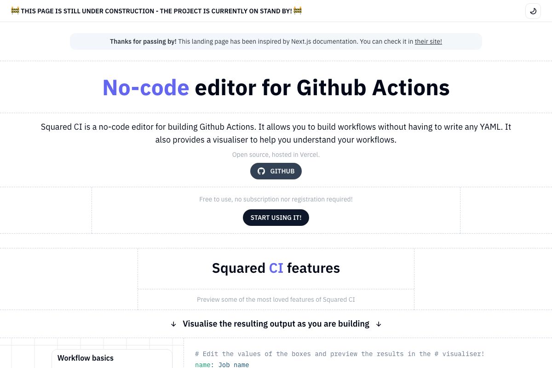Screen dimensions: 552x368
Task: Click the moon icon in the top-right corner
Action: coord(533,11)
